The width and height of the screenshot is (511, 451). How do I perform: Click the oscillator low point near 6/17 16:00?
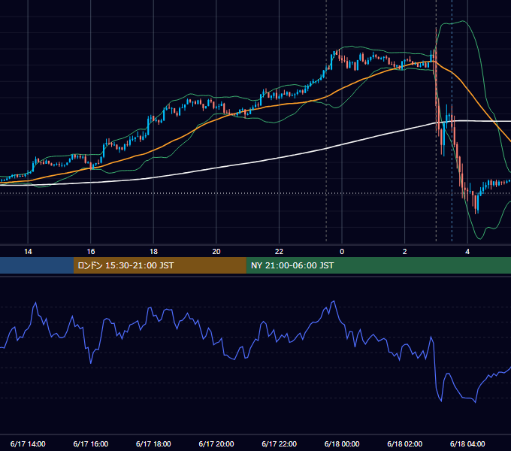91,363
